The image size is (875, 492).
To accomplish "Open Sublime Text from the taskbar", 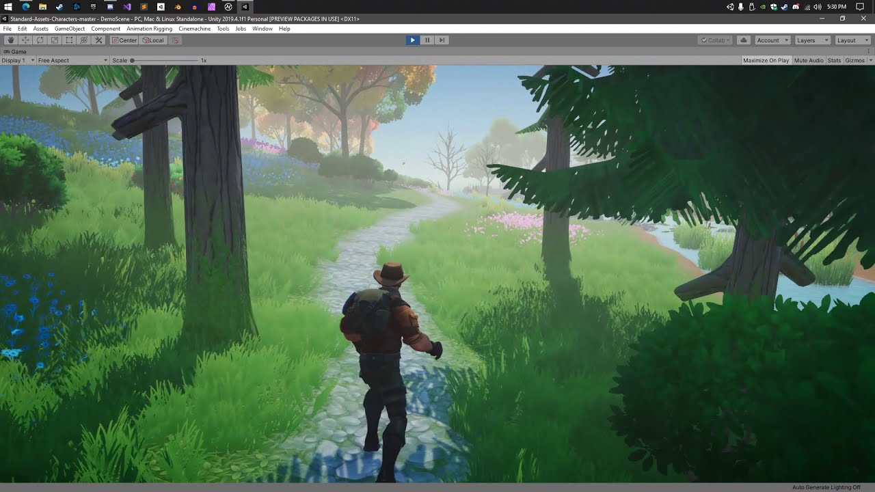I will click(x=144, y=7).
